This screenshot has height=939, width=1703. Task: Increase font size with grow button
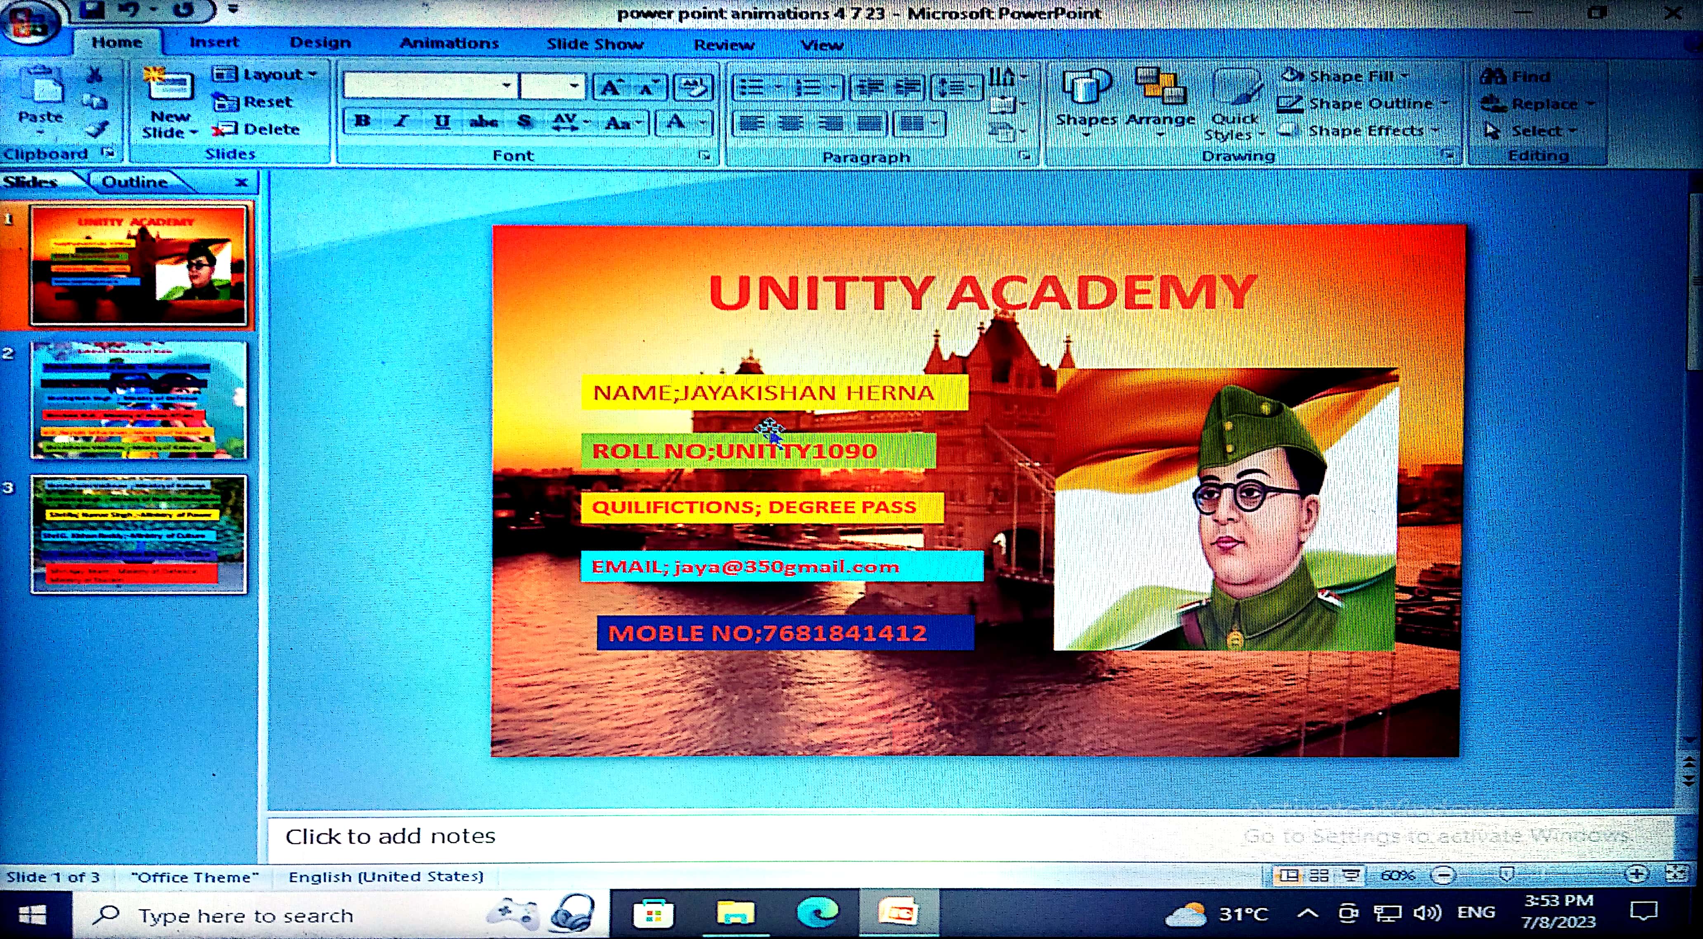(610, 87)
